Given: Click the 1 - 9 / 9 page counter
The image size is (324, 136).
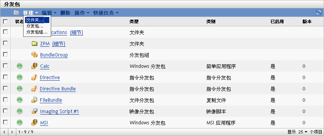Looking at the screenshot, I should pos(26,132).
